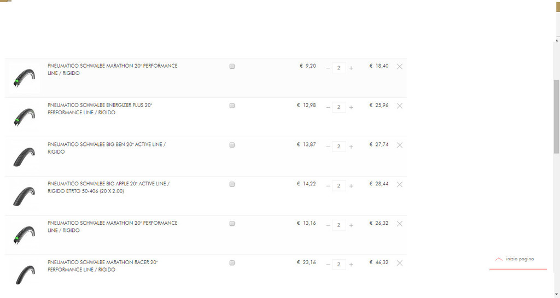The width and height of the screenshot is (560, 298).
Task: Decrease quantity of Marathon Racer 20" tire
Action: pyautogui.click(x=328, y=264)
